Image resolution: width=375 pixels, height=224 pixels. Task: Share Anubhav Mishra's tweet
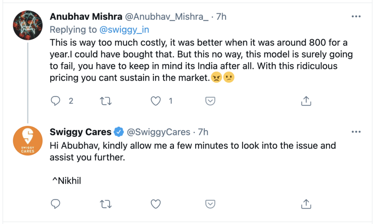point(306,101)
